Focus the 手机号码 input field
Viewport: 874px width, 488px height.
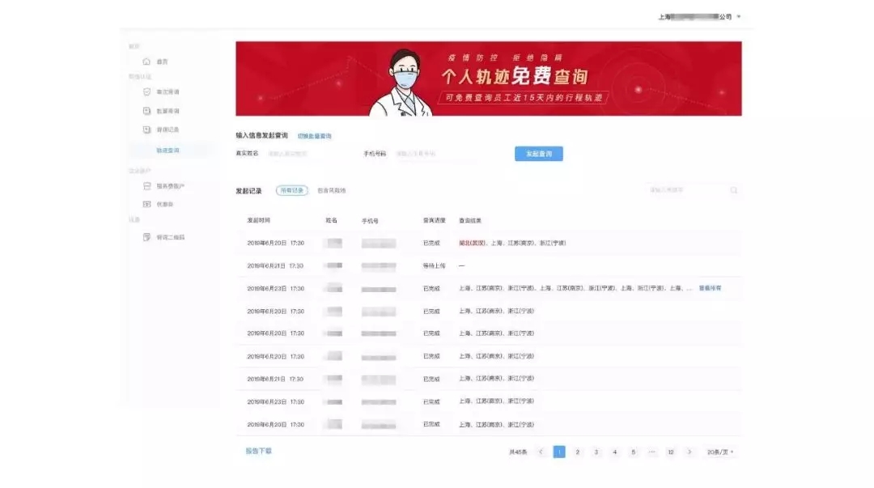click(x=435, y=154)
